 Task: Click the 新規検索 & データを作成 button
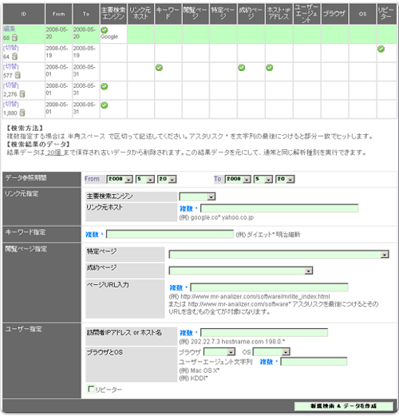[343, 406]
